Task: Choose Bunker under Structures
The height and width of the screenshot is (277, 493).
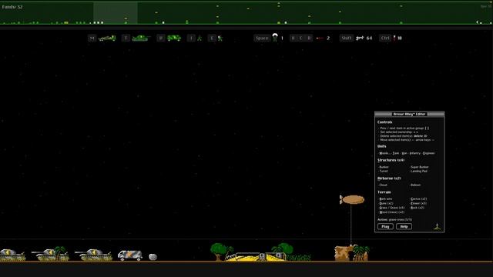Action: (384, 167)
